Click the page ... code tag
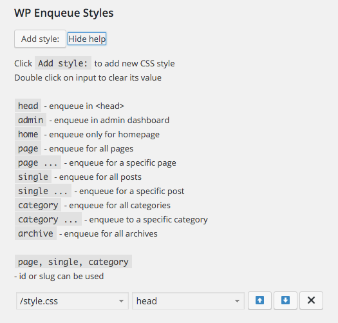Image resolution: width=338 pixels, height=323 pixels. [38, 162]
